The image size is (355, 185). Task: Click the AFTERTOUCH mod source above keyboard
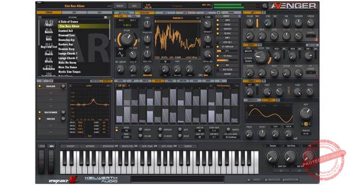(108, 146)
